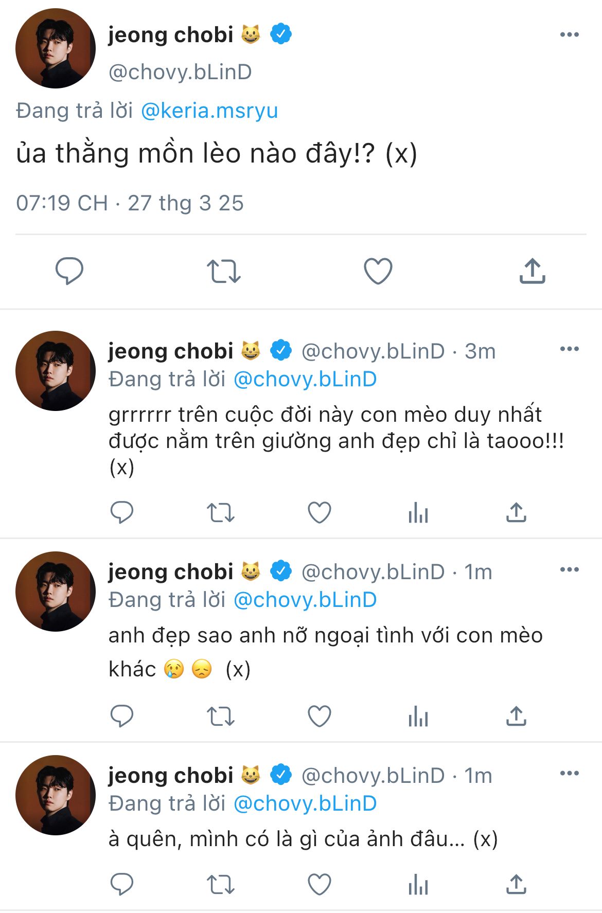
Task: Open more options on the last reply
Action: tap(569, 774)
